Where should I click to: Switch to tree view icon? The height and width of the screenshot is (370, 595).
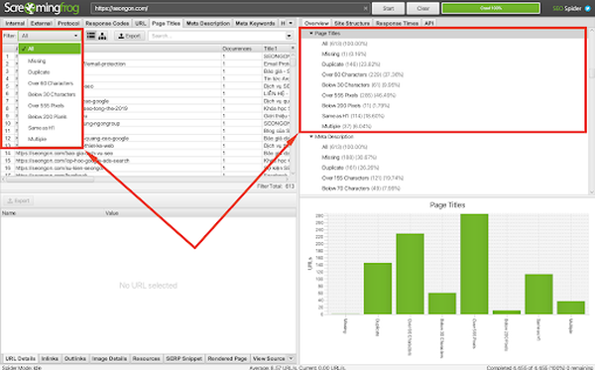pyautogui.click(x=102, y=36)
